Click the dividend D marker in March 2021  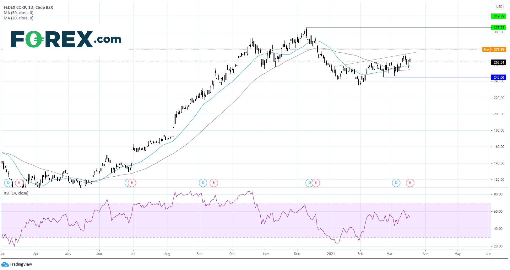coord(396,183)
